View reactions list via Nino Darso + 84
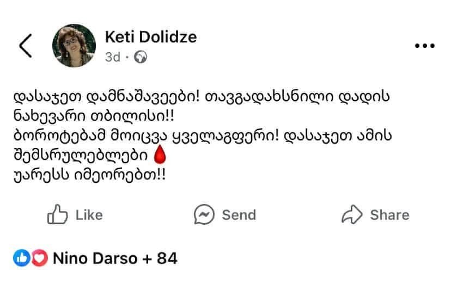The image size is (451, 284). pyautogui.click(x=115, y=258)
